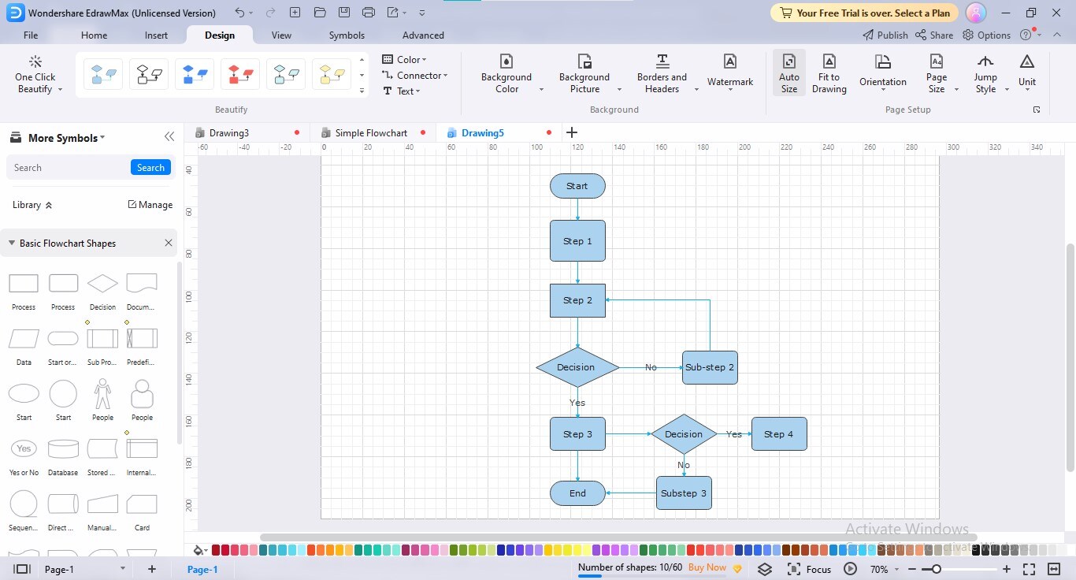Toggle the Auto Size button
Screen dimensions: 1076x580
tap(788, 73)
